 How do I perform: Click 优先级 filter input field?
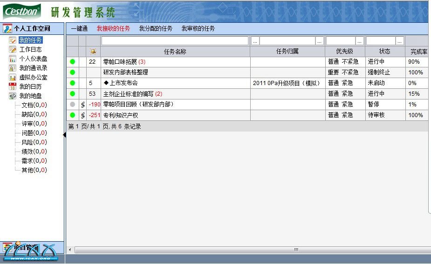pyautogui.click(x=341, y=41)
